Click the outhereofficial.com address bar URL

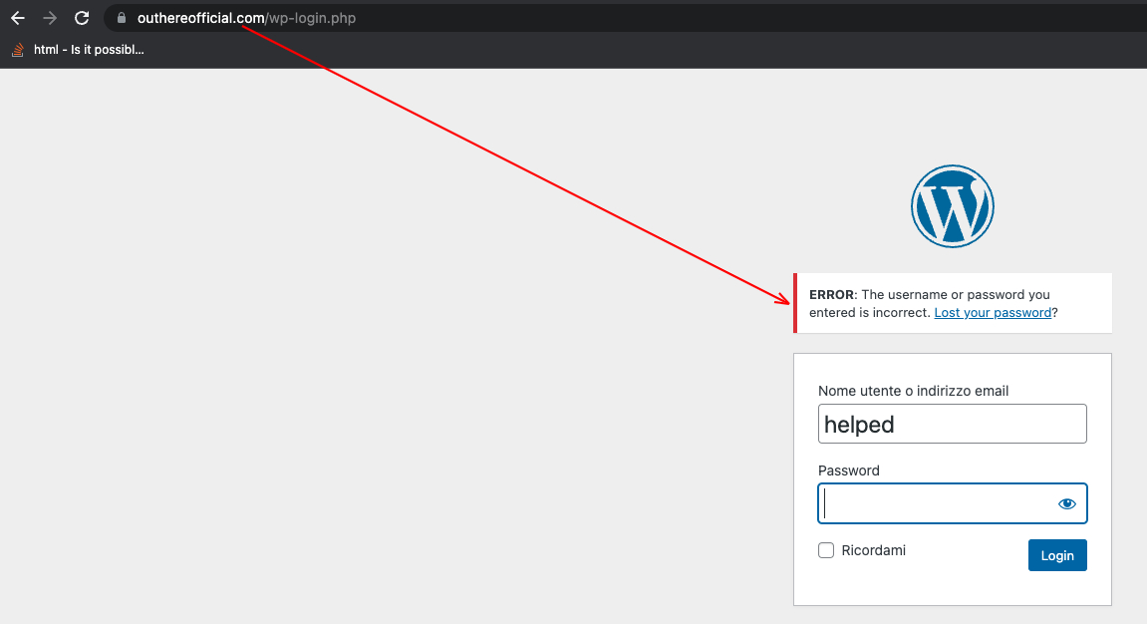(x=246, y=18)
